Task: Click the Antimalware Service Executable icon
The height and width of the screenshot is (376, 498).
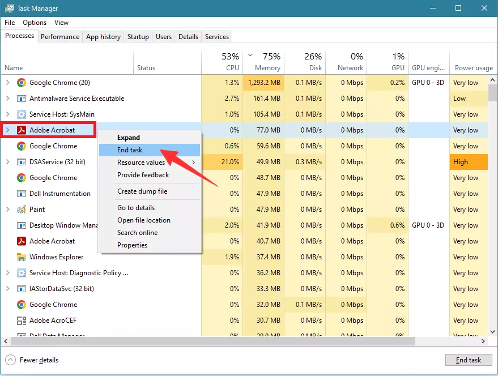Action: tap(21, 99)
